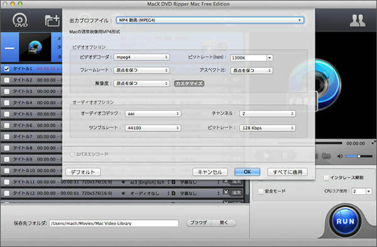Check the タイトル10 checkbox
This screenshot has height=247, width=377.
(7, 171)
